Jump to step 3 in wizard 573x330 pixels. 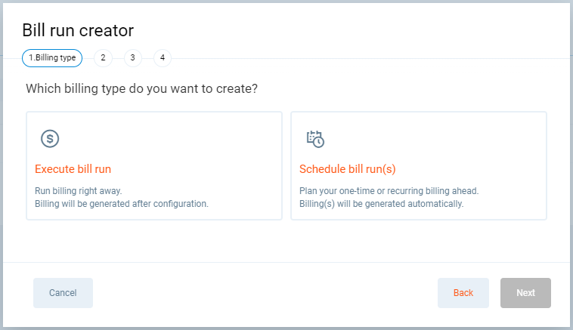(132, 58)
